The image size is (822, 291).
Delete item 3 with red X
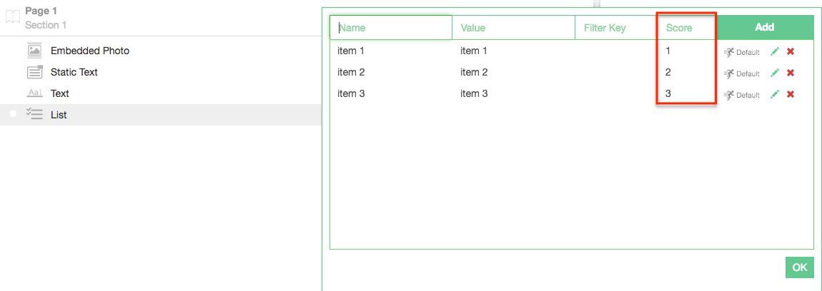click(x=791, y=95)
